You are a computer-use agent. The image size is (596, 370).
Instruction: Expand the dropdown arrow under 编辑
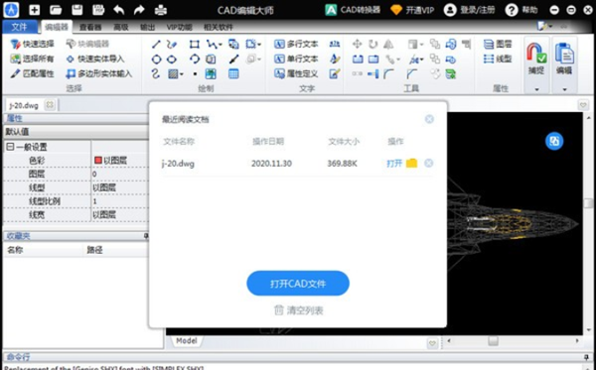pyautogui.click(x=564, y=89)
